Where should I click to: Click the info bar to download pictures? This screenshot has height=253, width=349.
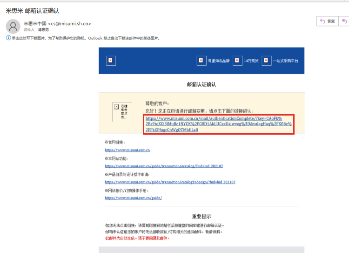[84, 38]
